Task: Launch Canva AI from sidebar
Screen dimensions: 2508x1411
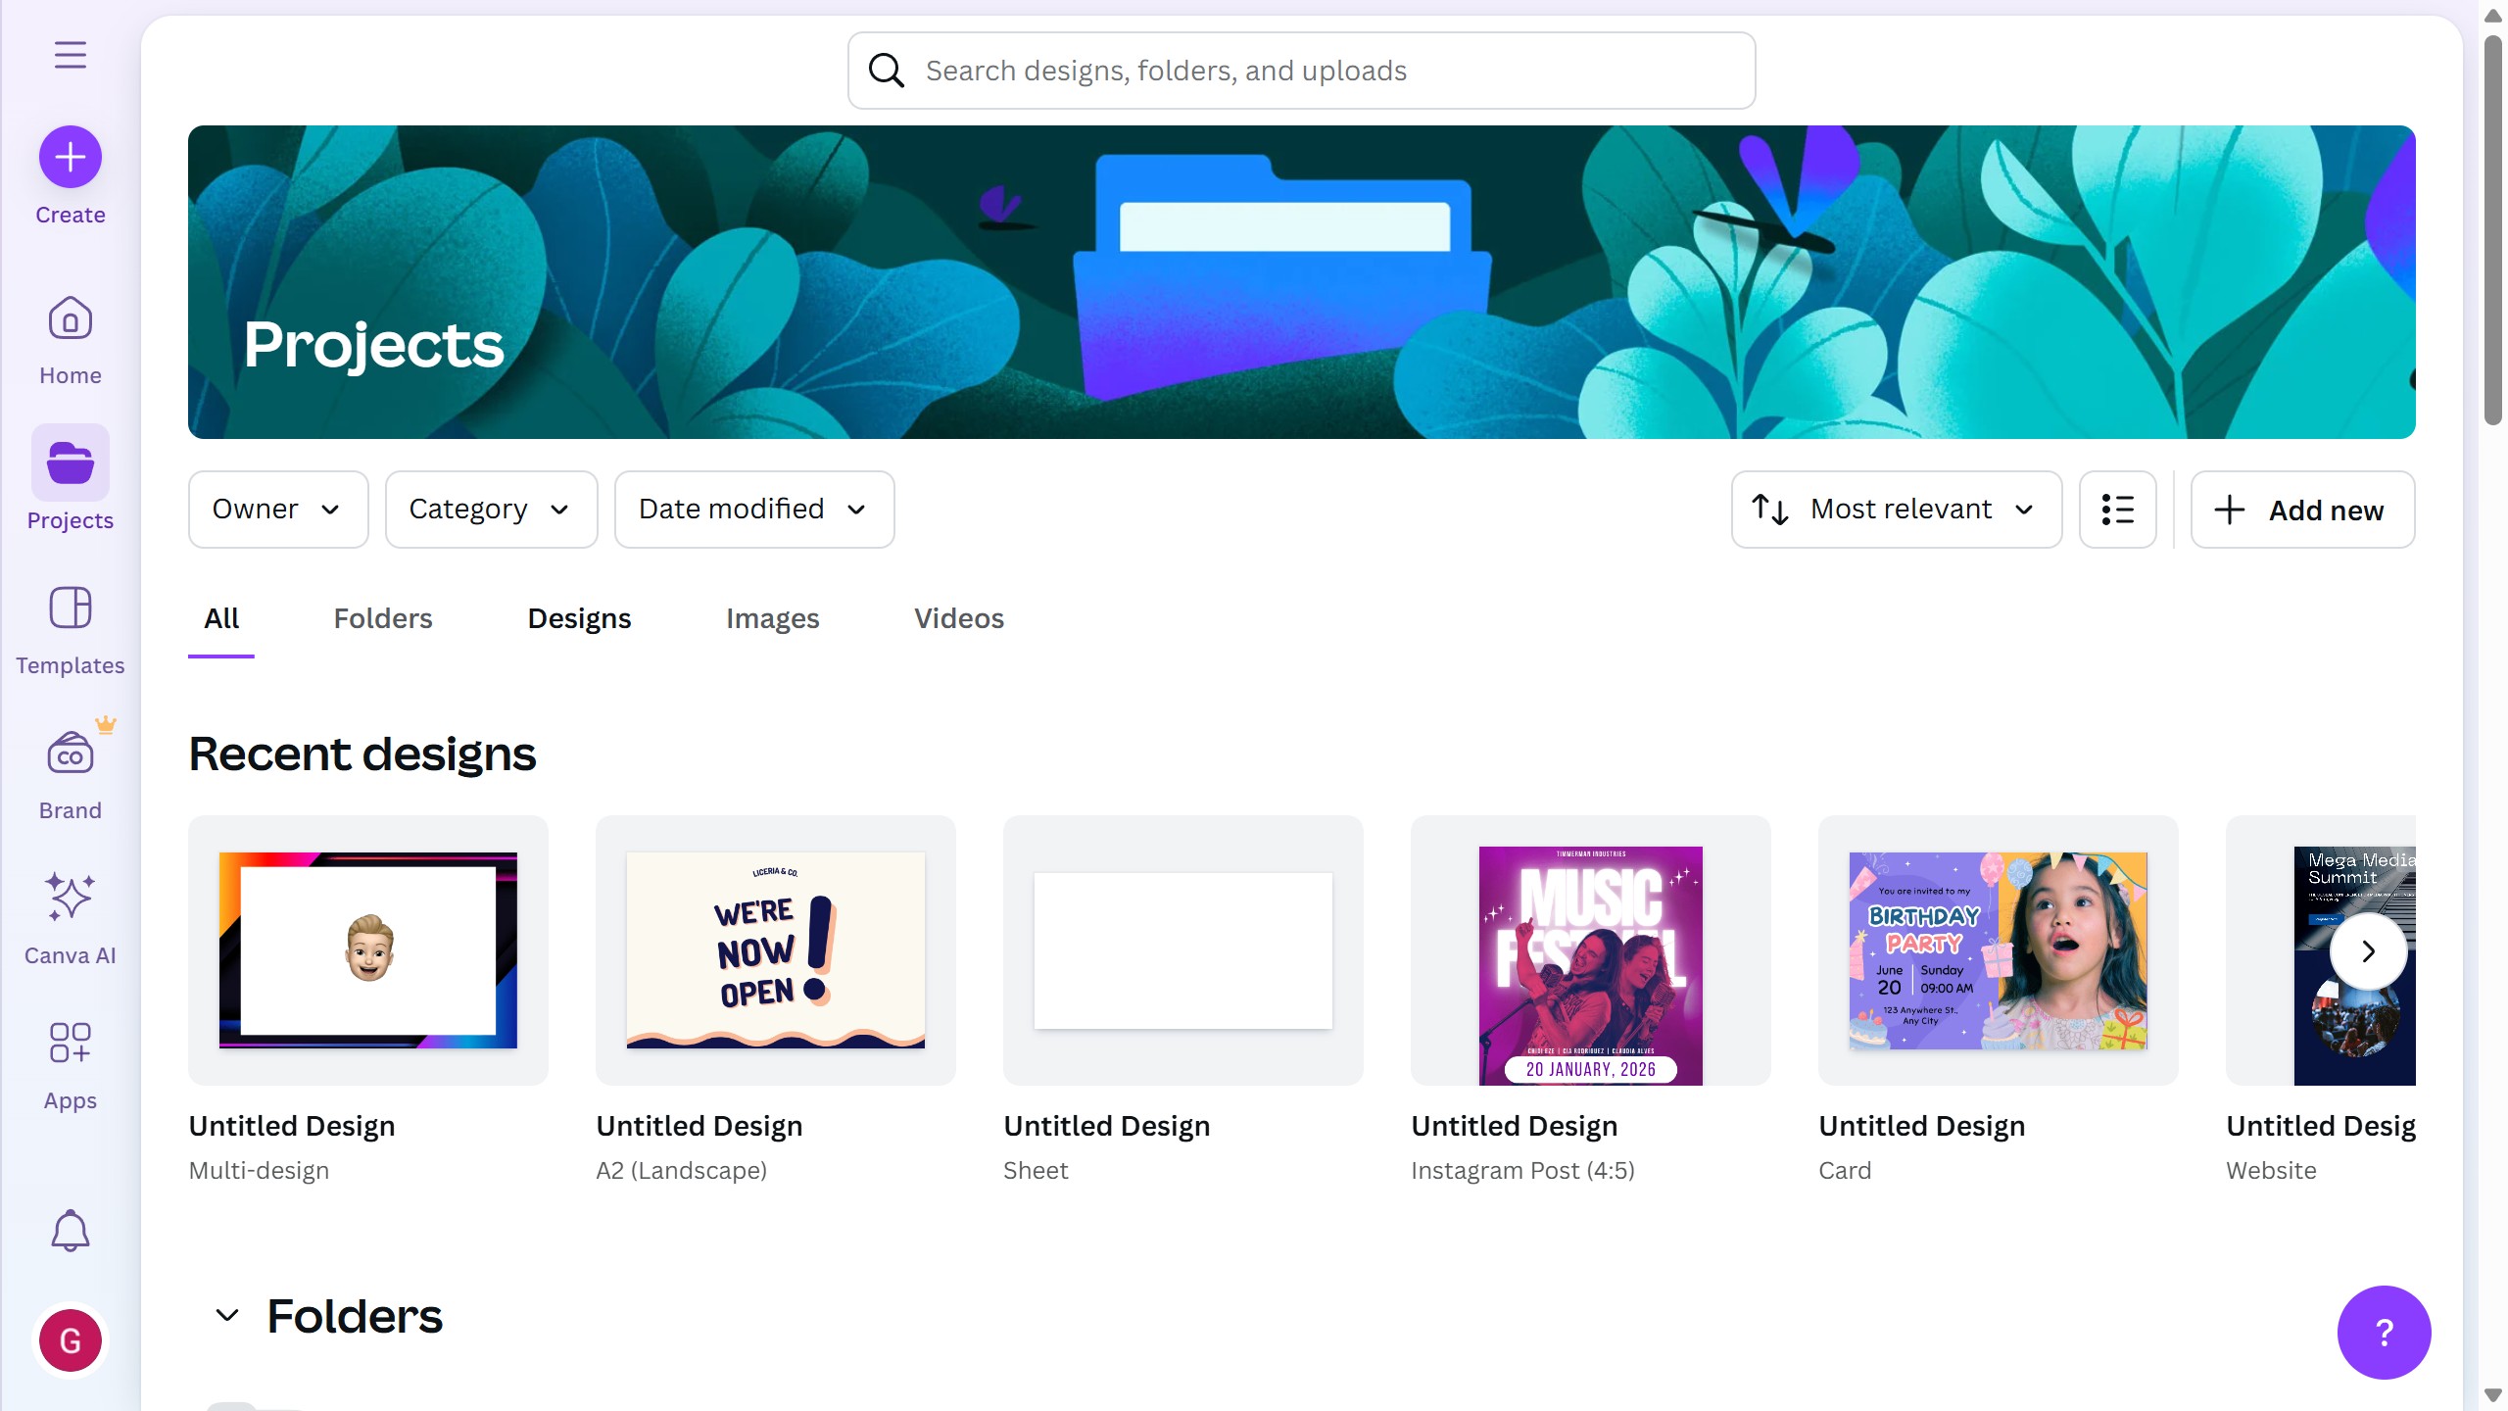Action: 70,918
